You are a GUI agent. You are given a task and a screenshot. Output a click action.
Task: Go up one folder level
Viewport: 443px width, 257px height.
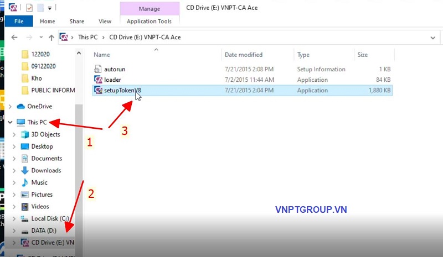click(51, 38)
